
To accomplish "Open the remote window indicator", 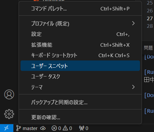I will click(7, 128).
